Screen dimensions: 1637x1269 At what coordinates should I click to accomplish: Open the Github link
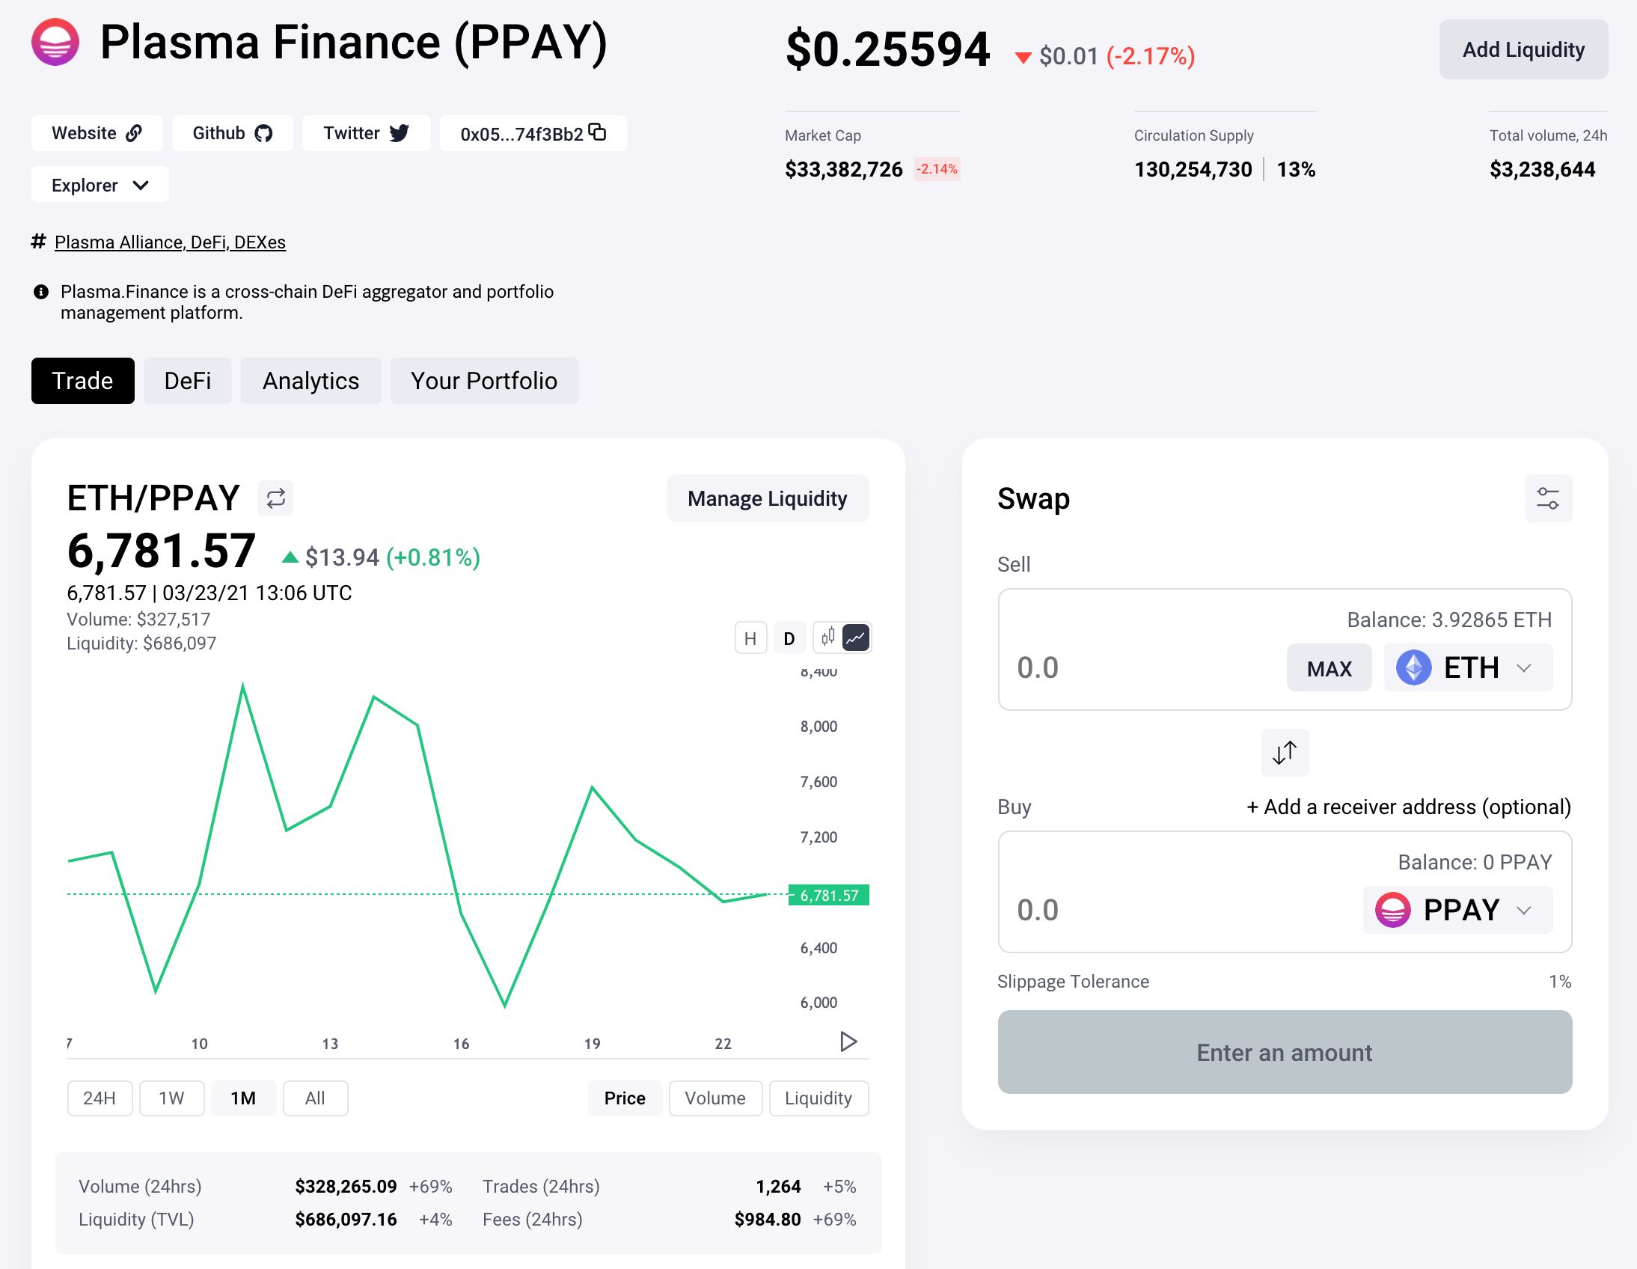(232, 133)
